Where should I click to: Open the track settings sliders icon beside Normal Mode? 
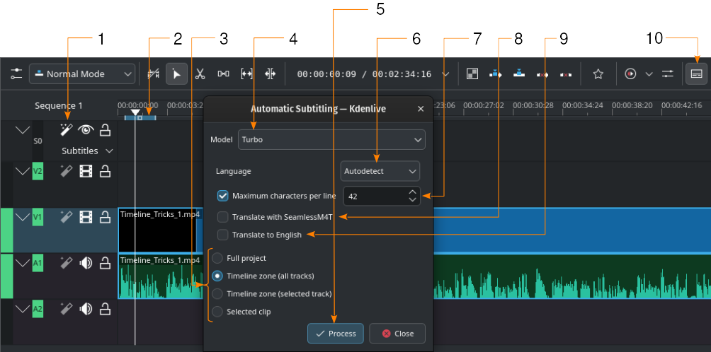16,74
